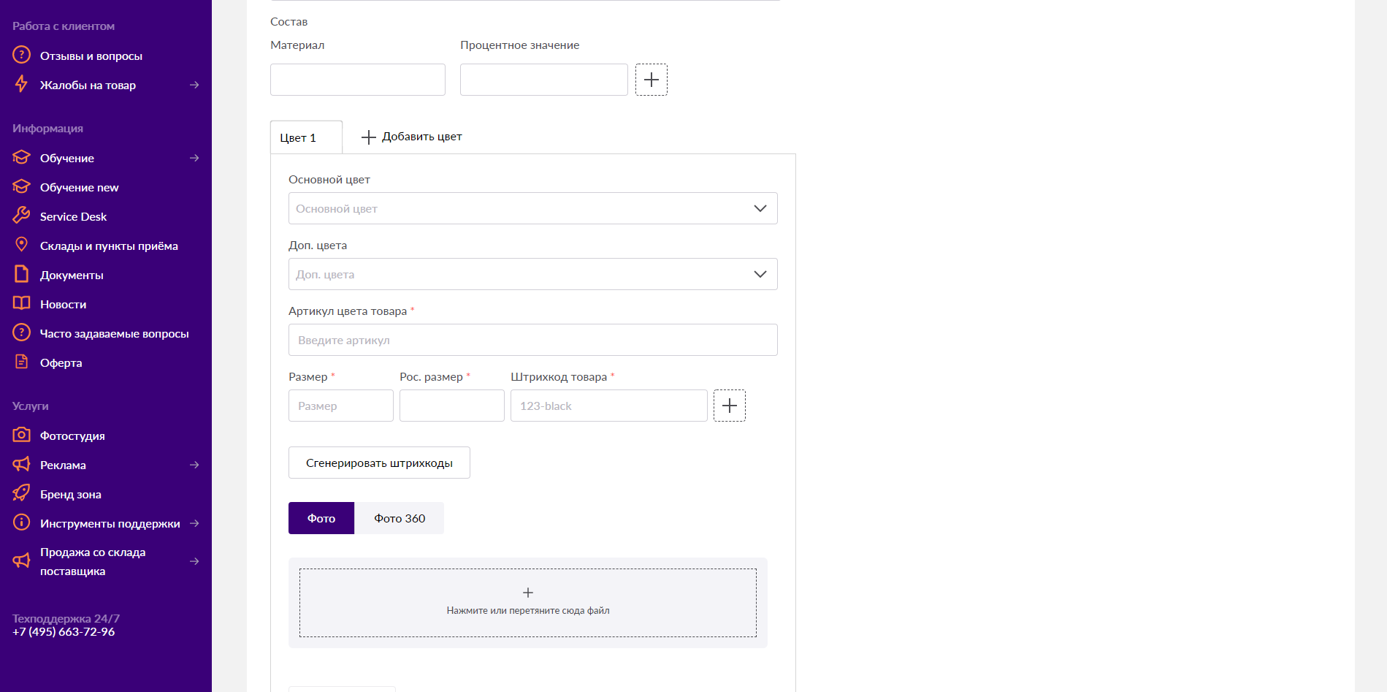
Task: Open Отзывы и вопросы menu item
Action: coord(91,56)
